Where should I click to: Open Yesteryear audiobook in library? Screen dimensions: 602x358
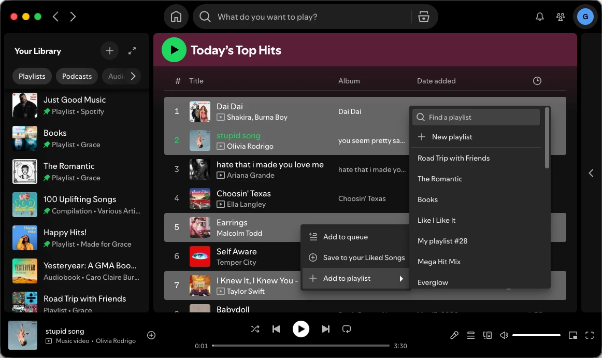[77, 271]
